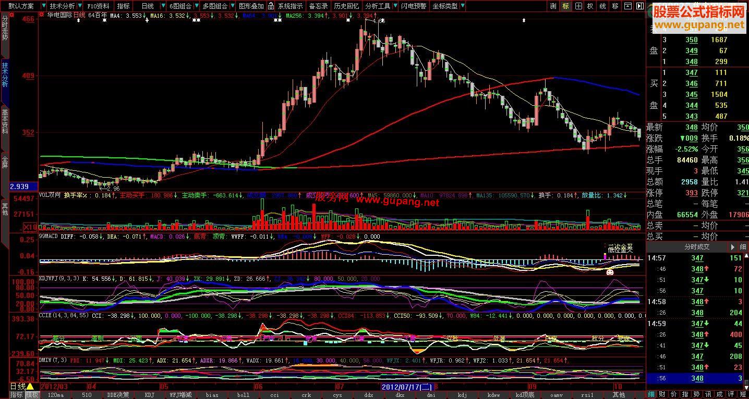Click the window layout icon beside 移

tap(628, 6)
